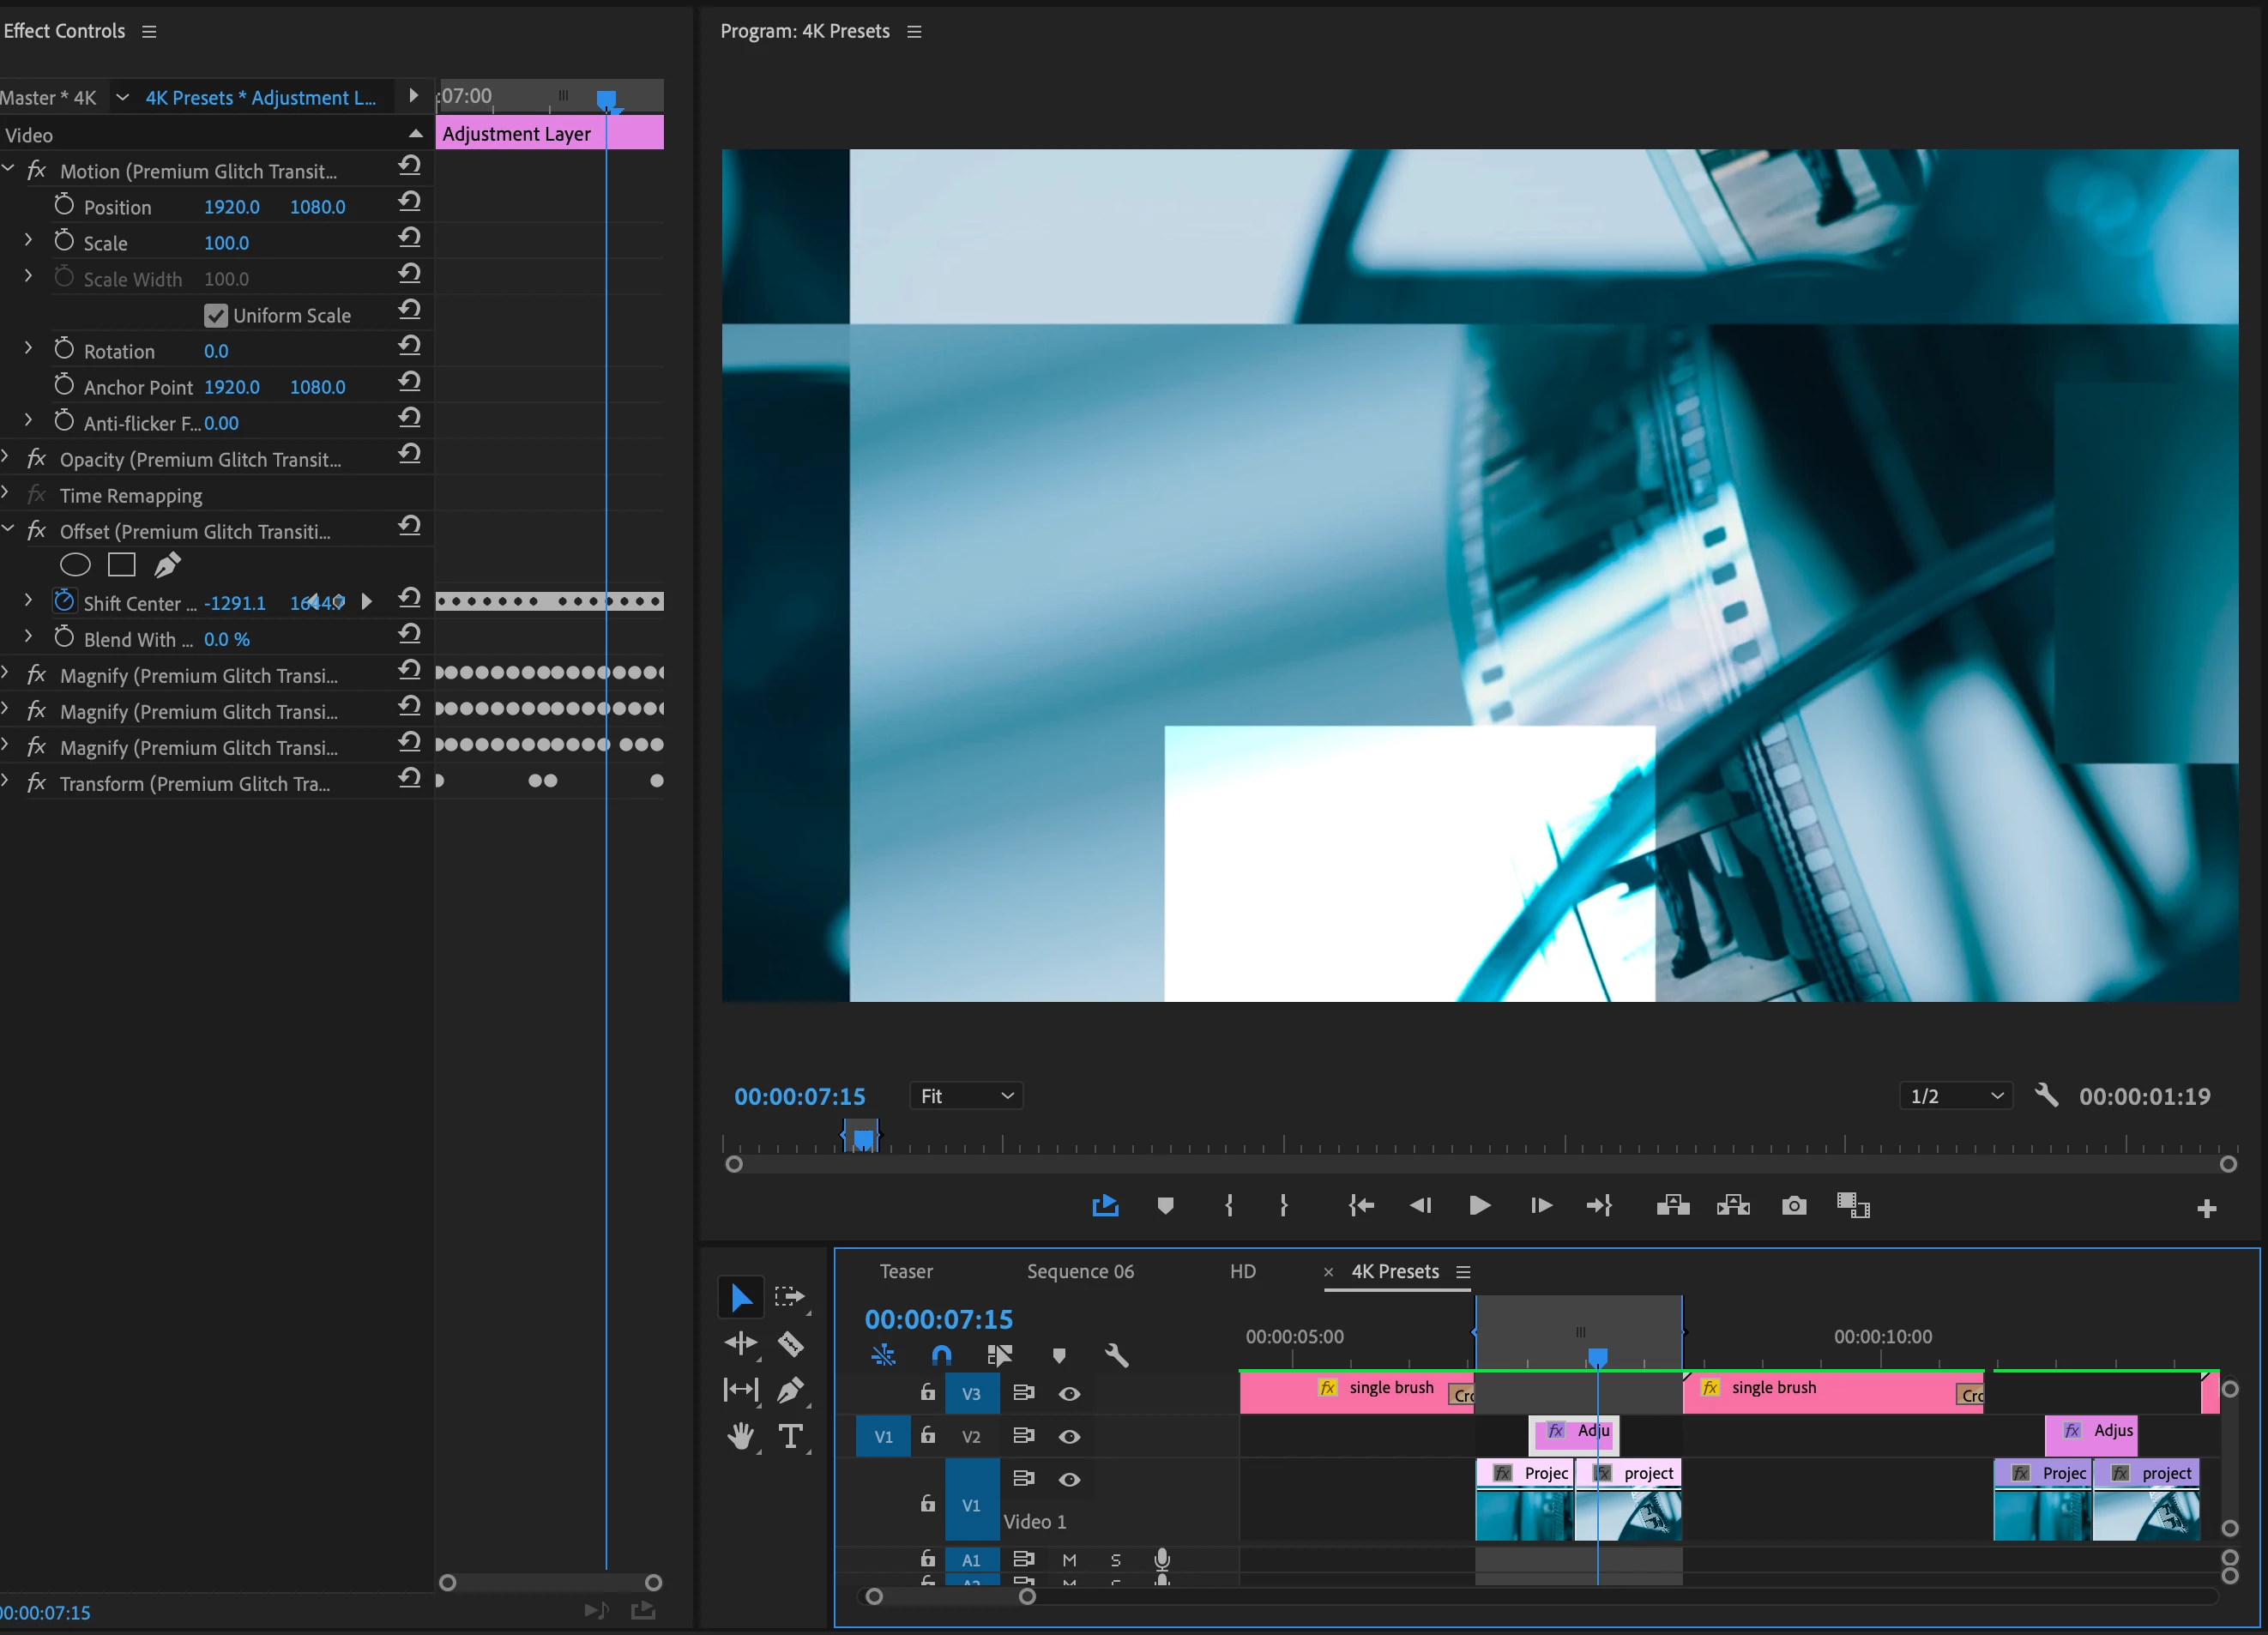Image resolution: width=2268 pixels, height=1635 pixels.
Task: Select the Type tool
Action: [x=790, y=1436]
